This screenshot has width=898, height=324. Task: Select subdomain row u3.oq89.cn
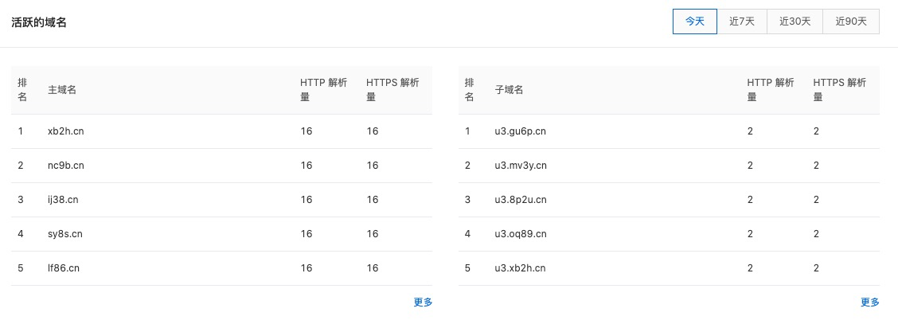tap(669, 234)
